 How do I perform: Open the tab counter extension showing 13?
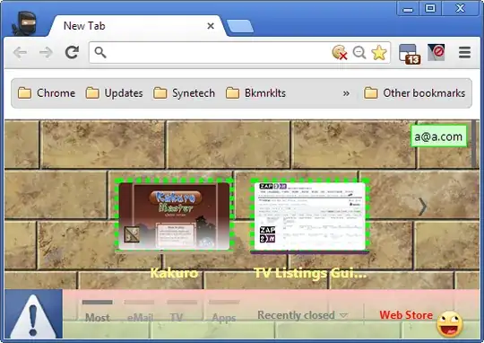coord(410,54)
